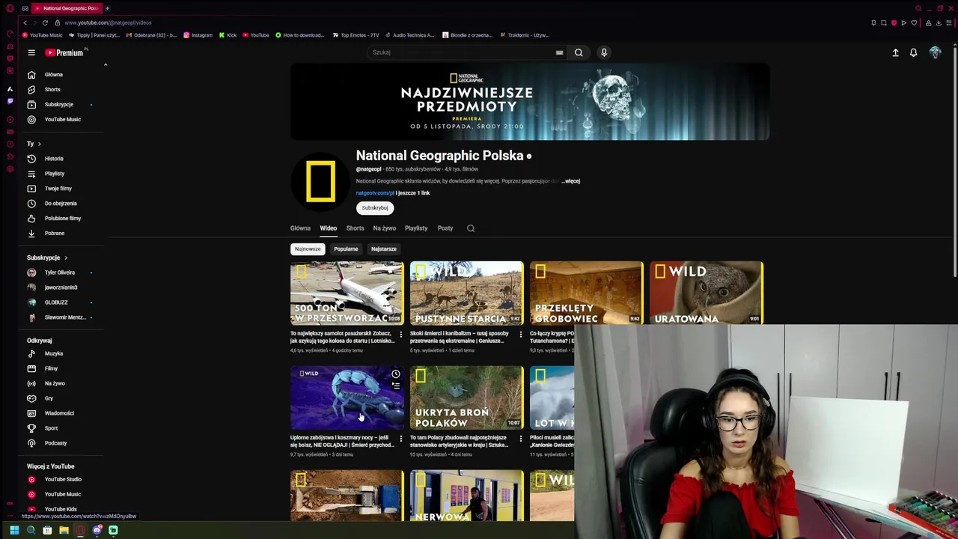Switch to the Playlisty channel tab

pyautogui.click(x=416, y=228)
